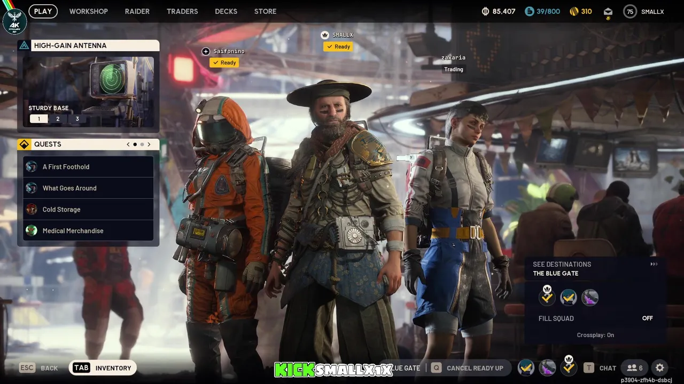Open the RAIDER tab
Viewport: 684px width, 384px height.
point(137,11)
